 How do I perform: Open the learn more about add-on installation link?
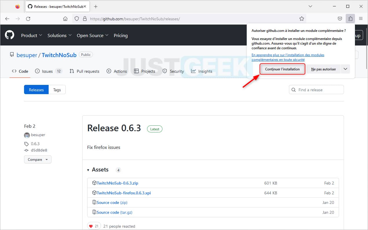click(288, 57)
